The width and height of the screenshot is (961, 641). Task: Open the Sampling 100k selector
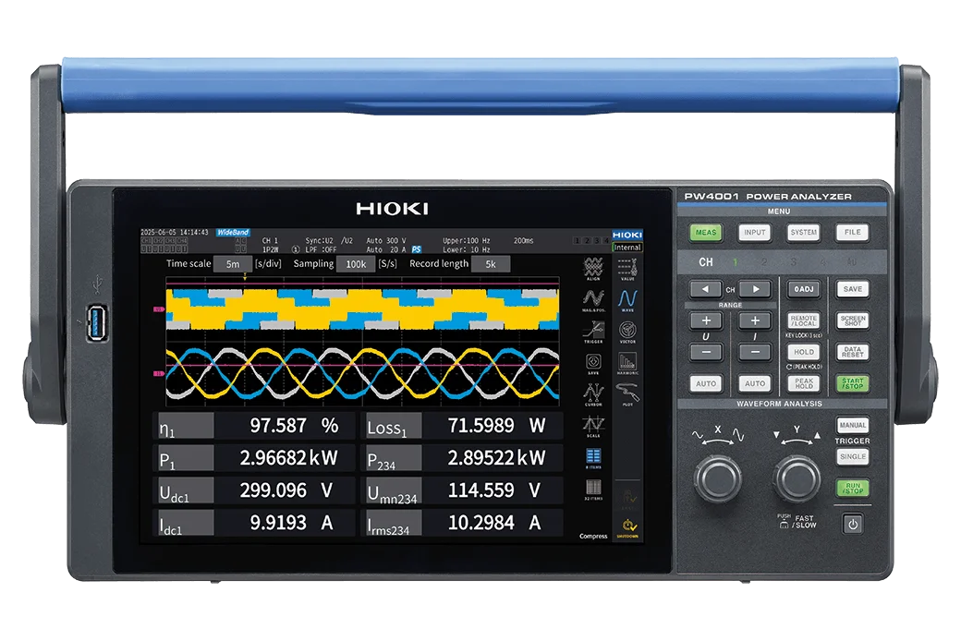click(355, 264)
